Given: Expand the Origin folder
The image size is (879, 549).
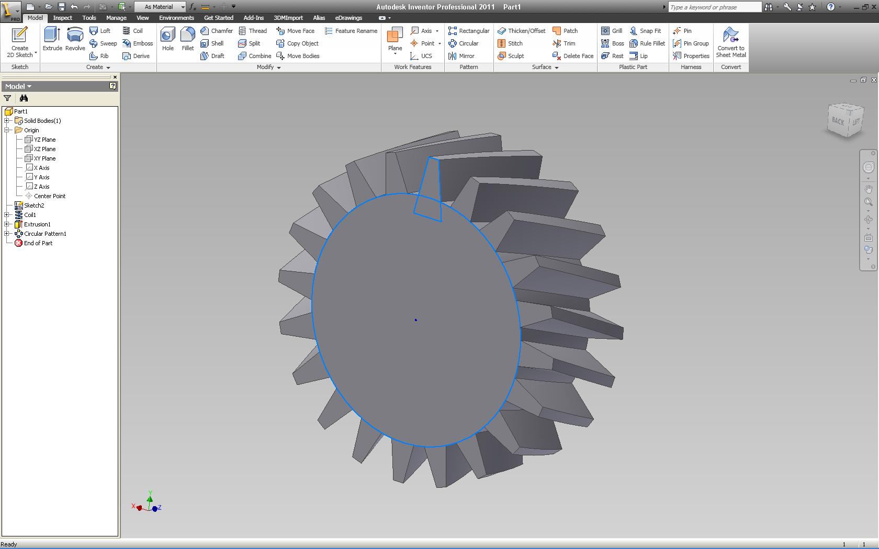Looking at the screenshot, I should 7,130.
